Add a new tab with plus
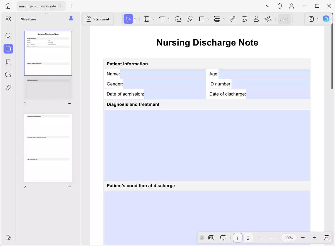335x246 pixels. 72,6
